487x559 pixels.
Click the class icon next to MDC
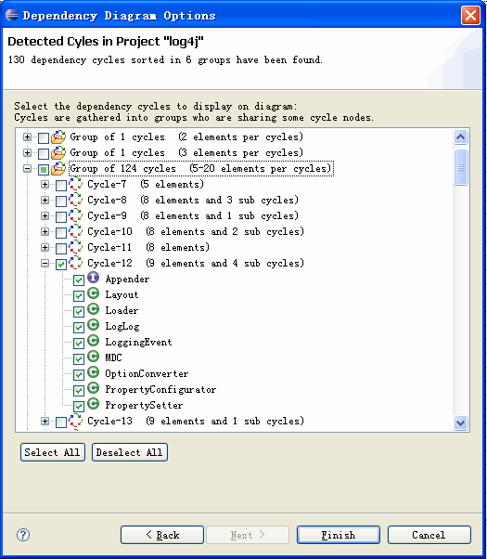[94, 357]
